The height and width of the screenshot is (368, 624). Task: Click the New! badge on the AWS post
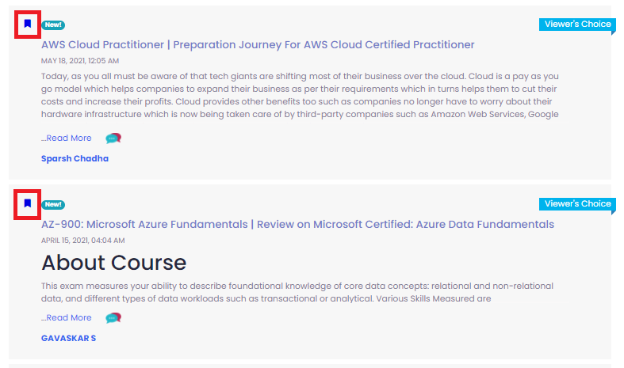[x=53, y=25]
